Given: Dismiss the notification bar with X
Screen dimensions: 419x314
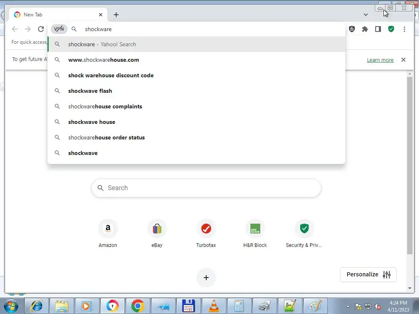Looking at the screenshot, I should [403, 60].
